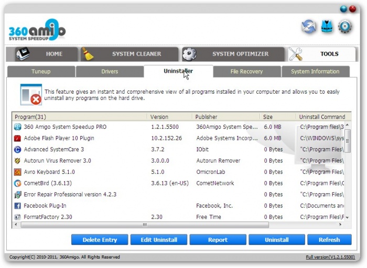Click the System Optimizer gear icon
Image resolution: width=367 pixels, height=268 pixels.
189,54
